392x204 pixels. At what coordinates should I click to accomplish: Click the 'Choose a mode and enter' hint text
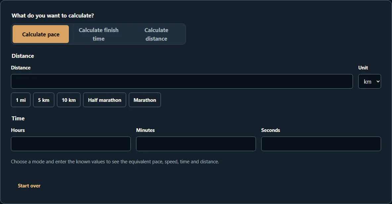coord(115,162)
